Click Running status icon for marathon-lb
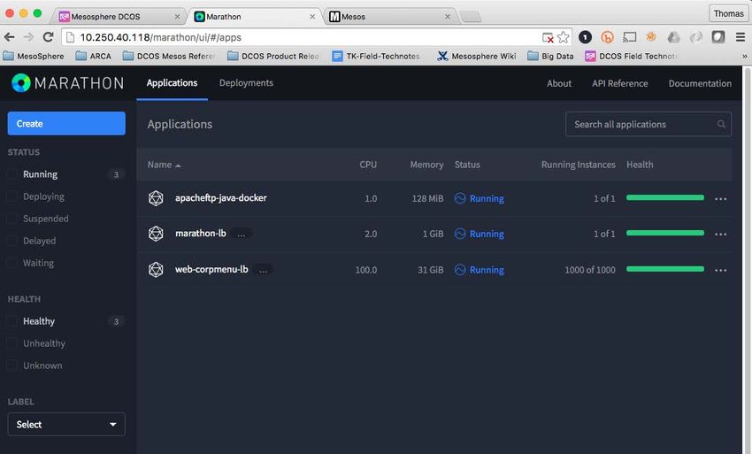This screenshot has height=454, width=752. pyautogui.click(x=460, y=234)
